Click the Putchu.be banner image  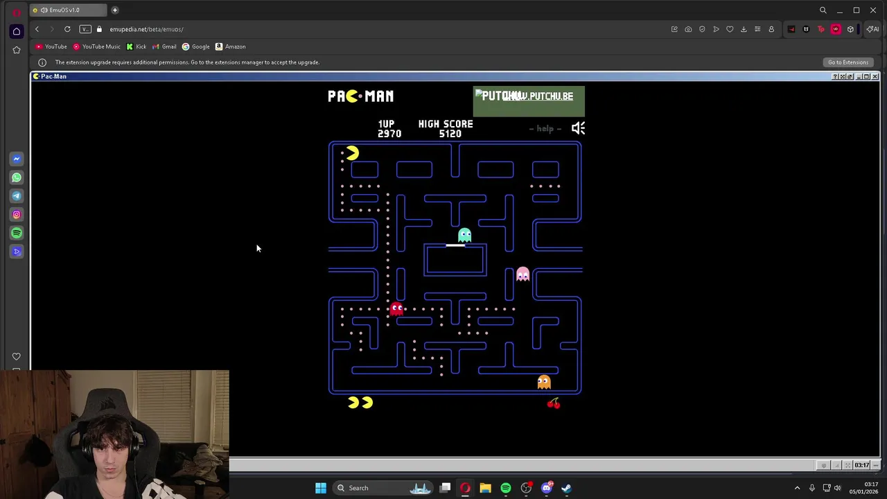[529, 101]
